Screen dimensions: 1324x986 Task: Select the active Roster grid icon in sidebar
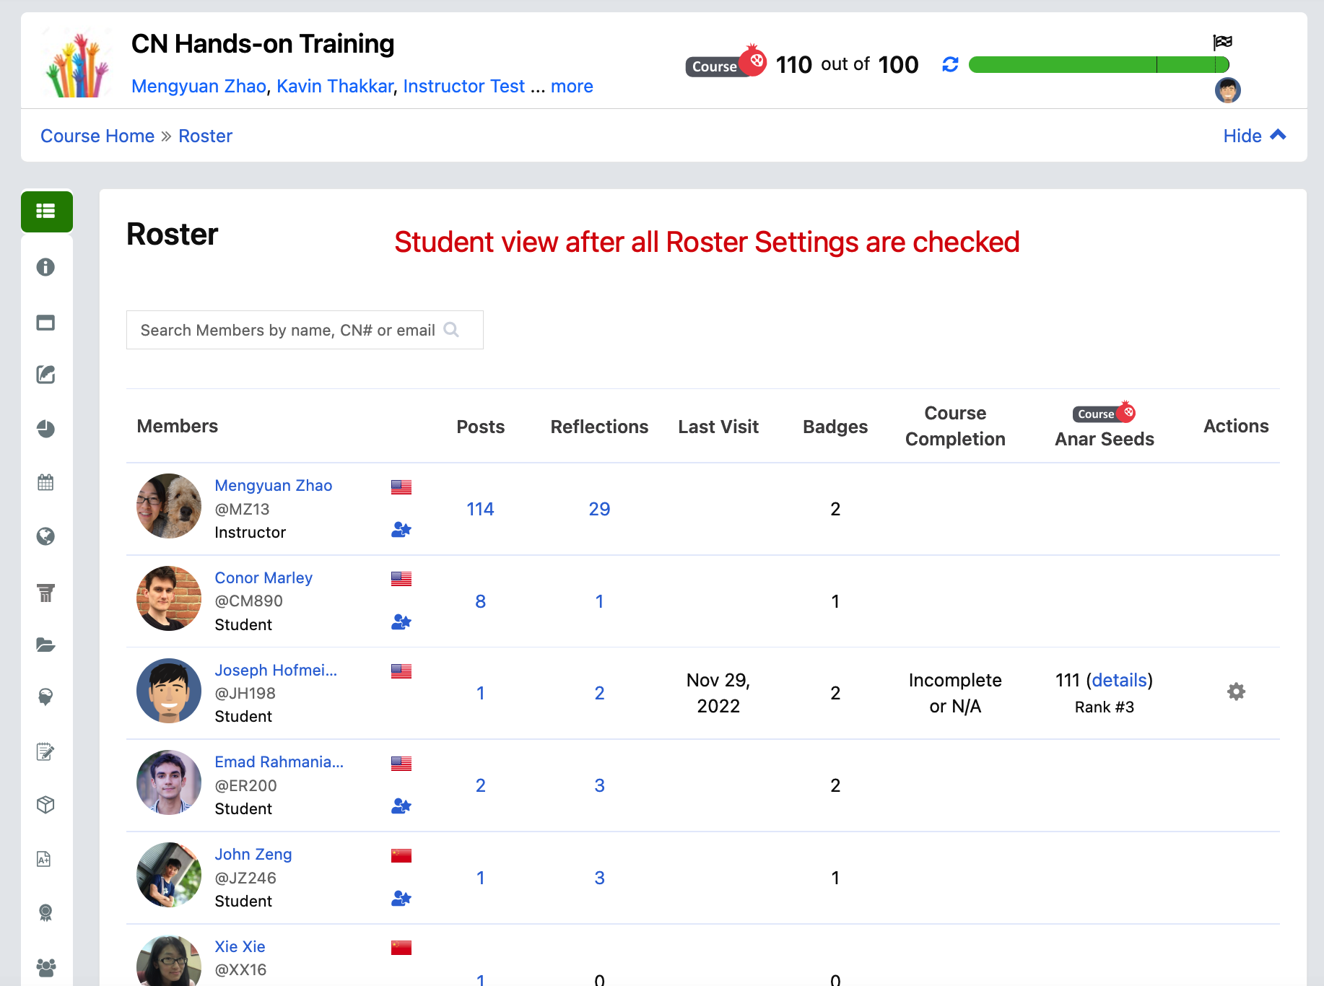pyautogui.click(x=46, y=211)
